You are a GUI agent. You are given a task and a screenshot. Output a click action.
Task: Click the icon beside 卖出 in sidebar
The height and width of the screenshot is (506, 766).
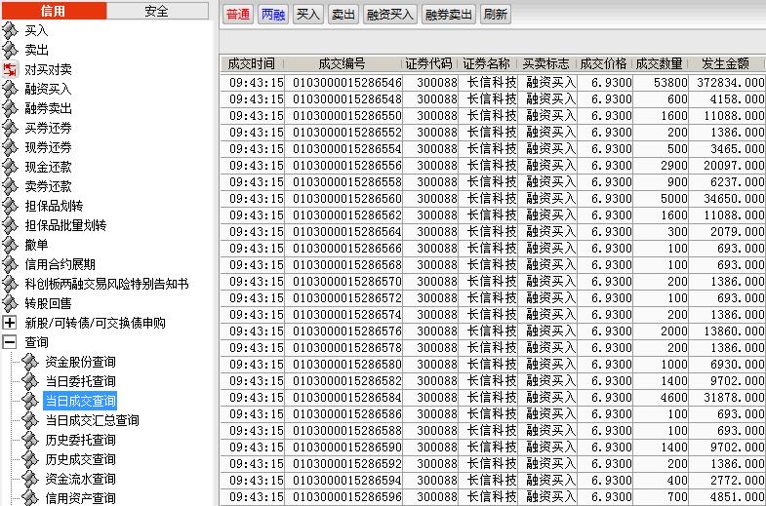[10, 50]
